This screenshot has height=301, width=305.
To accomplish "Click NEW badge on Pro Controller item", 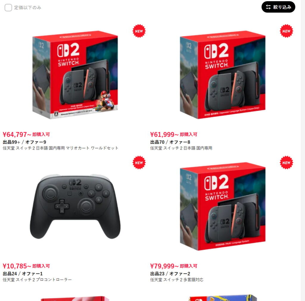I will pos(139,163).
